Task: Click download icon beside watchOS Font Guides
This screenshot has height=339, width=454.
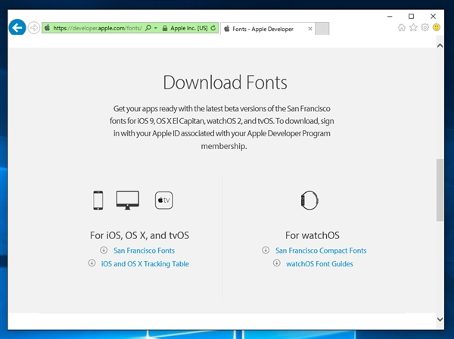Action: (276, 263)
